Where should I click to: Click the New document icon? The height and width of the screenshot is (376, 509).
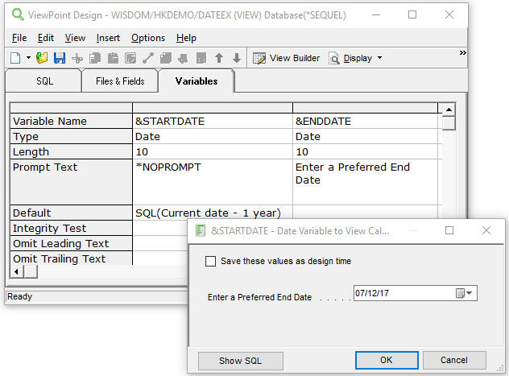point(15,59)
